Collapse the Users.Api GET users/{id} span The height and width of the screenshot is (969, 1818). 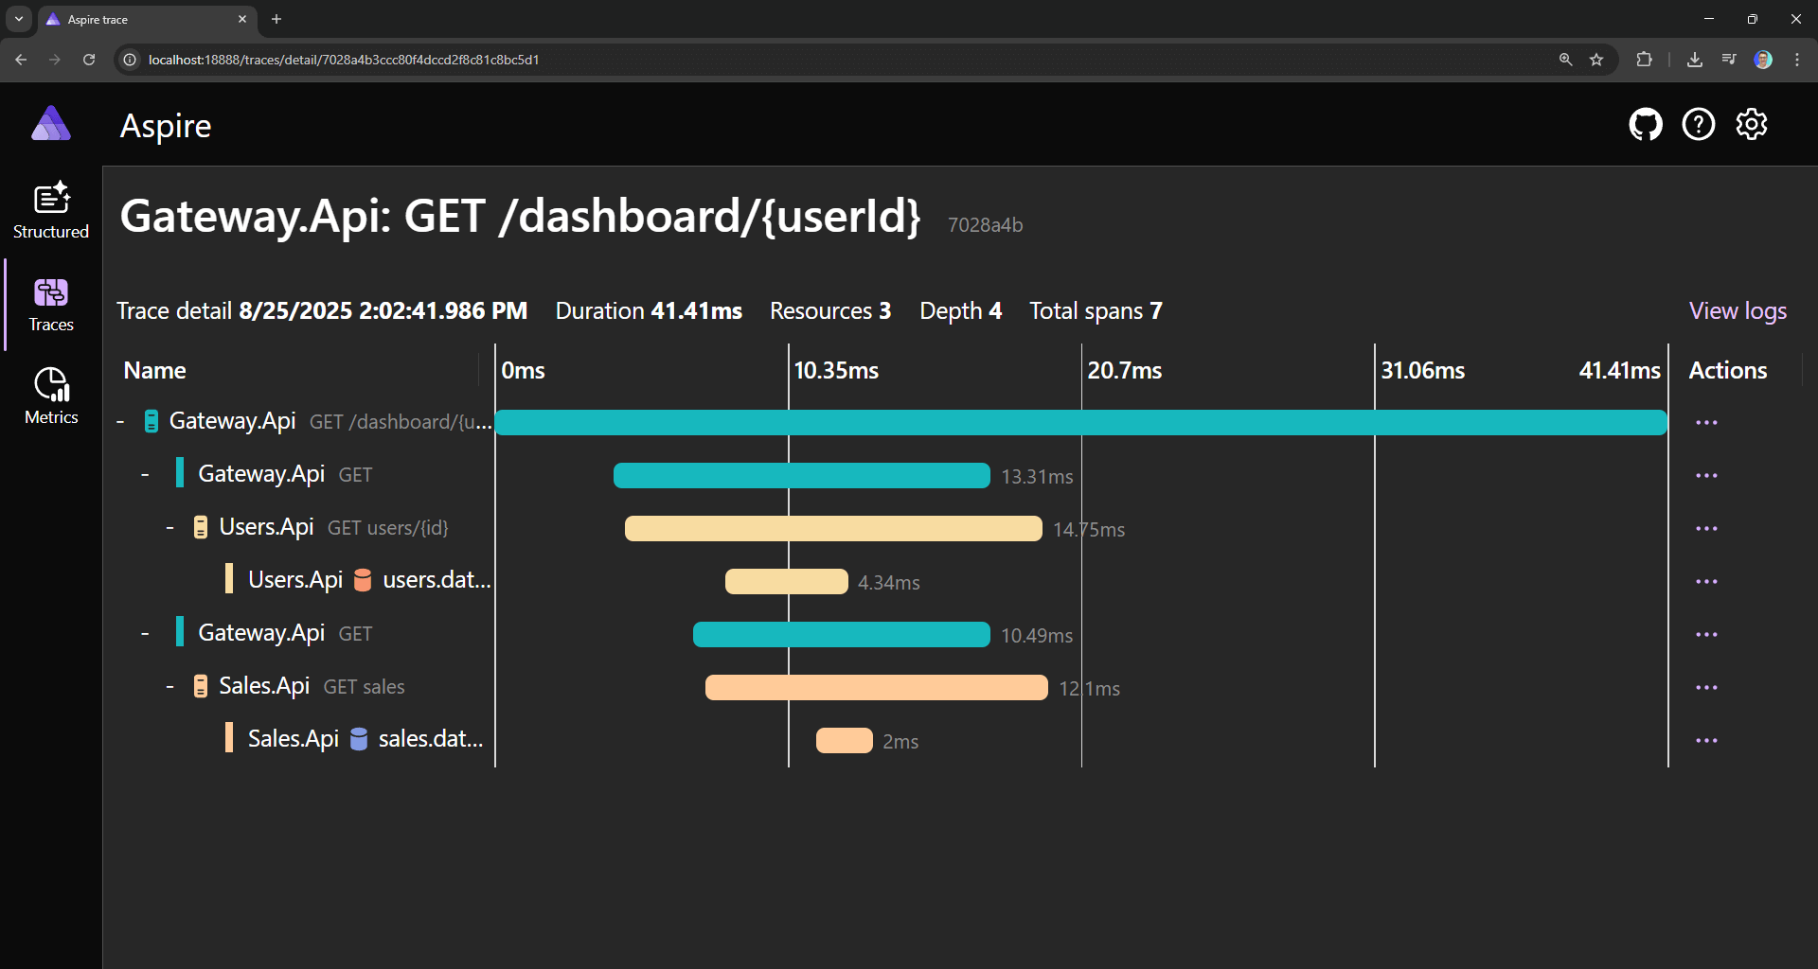click(170, 528)
